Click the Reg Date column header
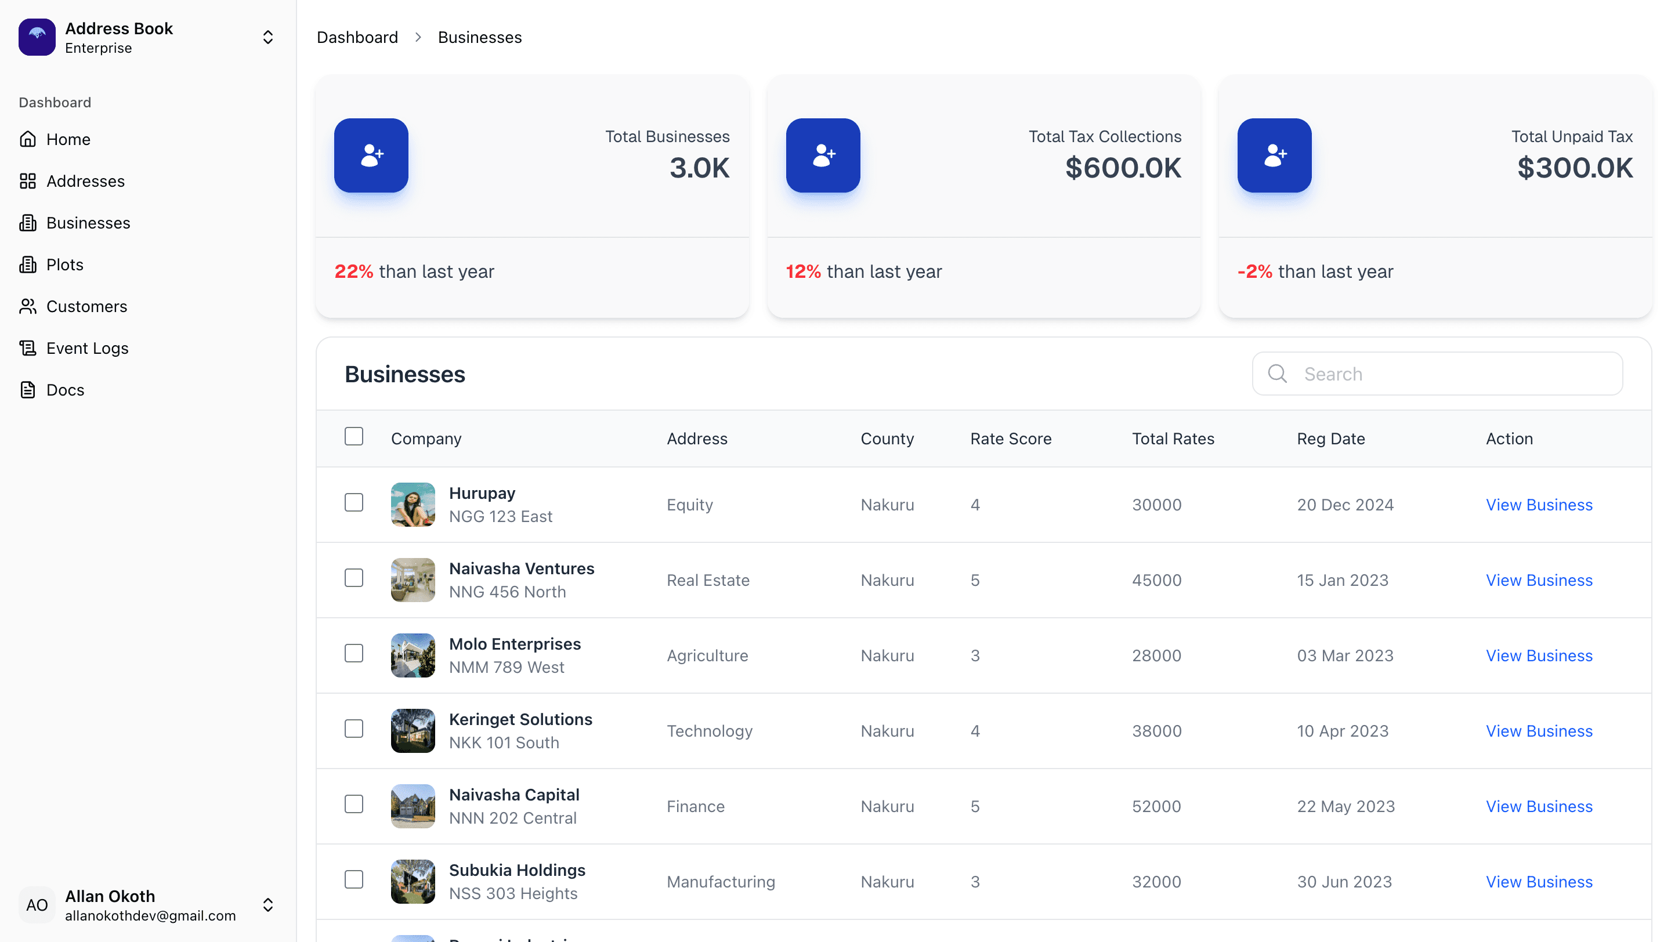Image resolution: width=1671 pixels, height=942 pixels. [1331, 439]
